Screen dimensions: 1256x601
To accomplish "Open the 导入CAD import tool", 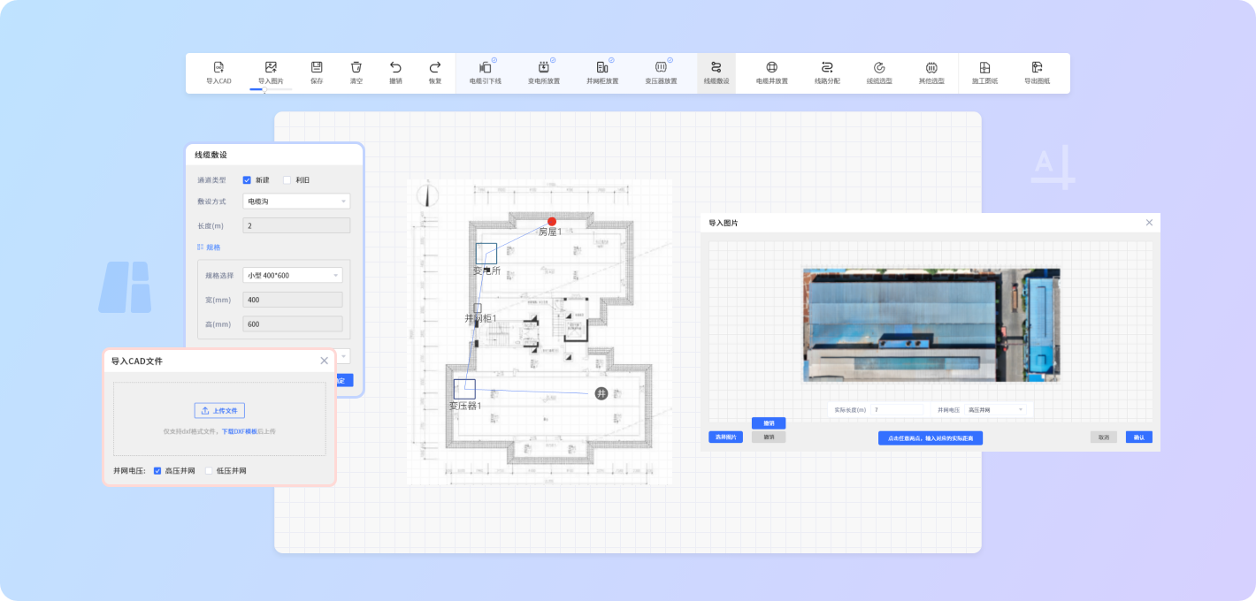I will point(218,72).
